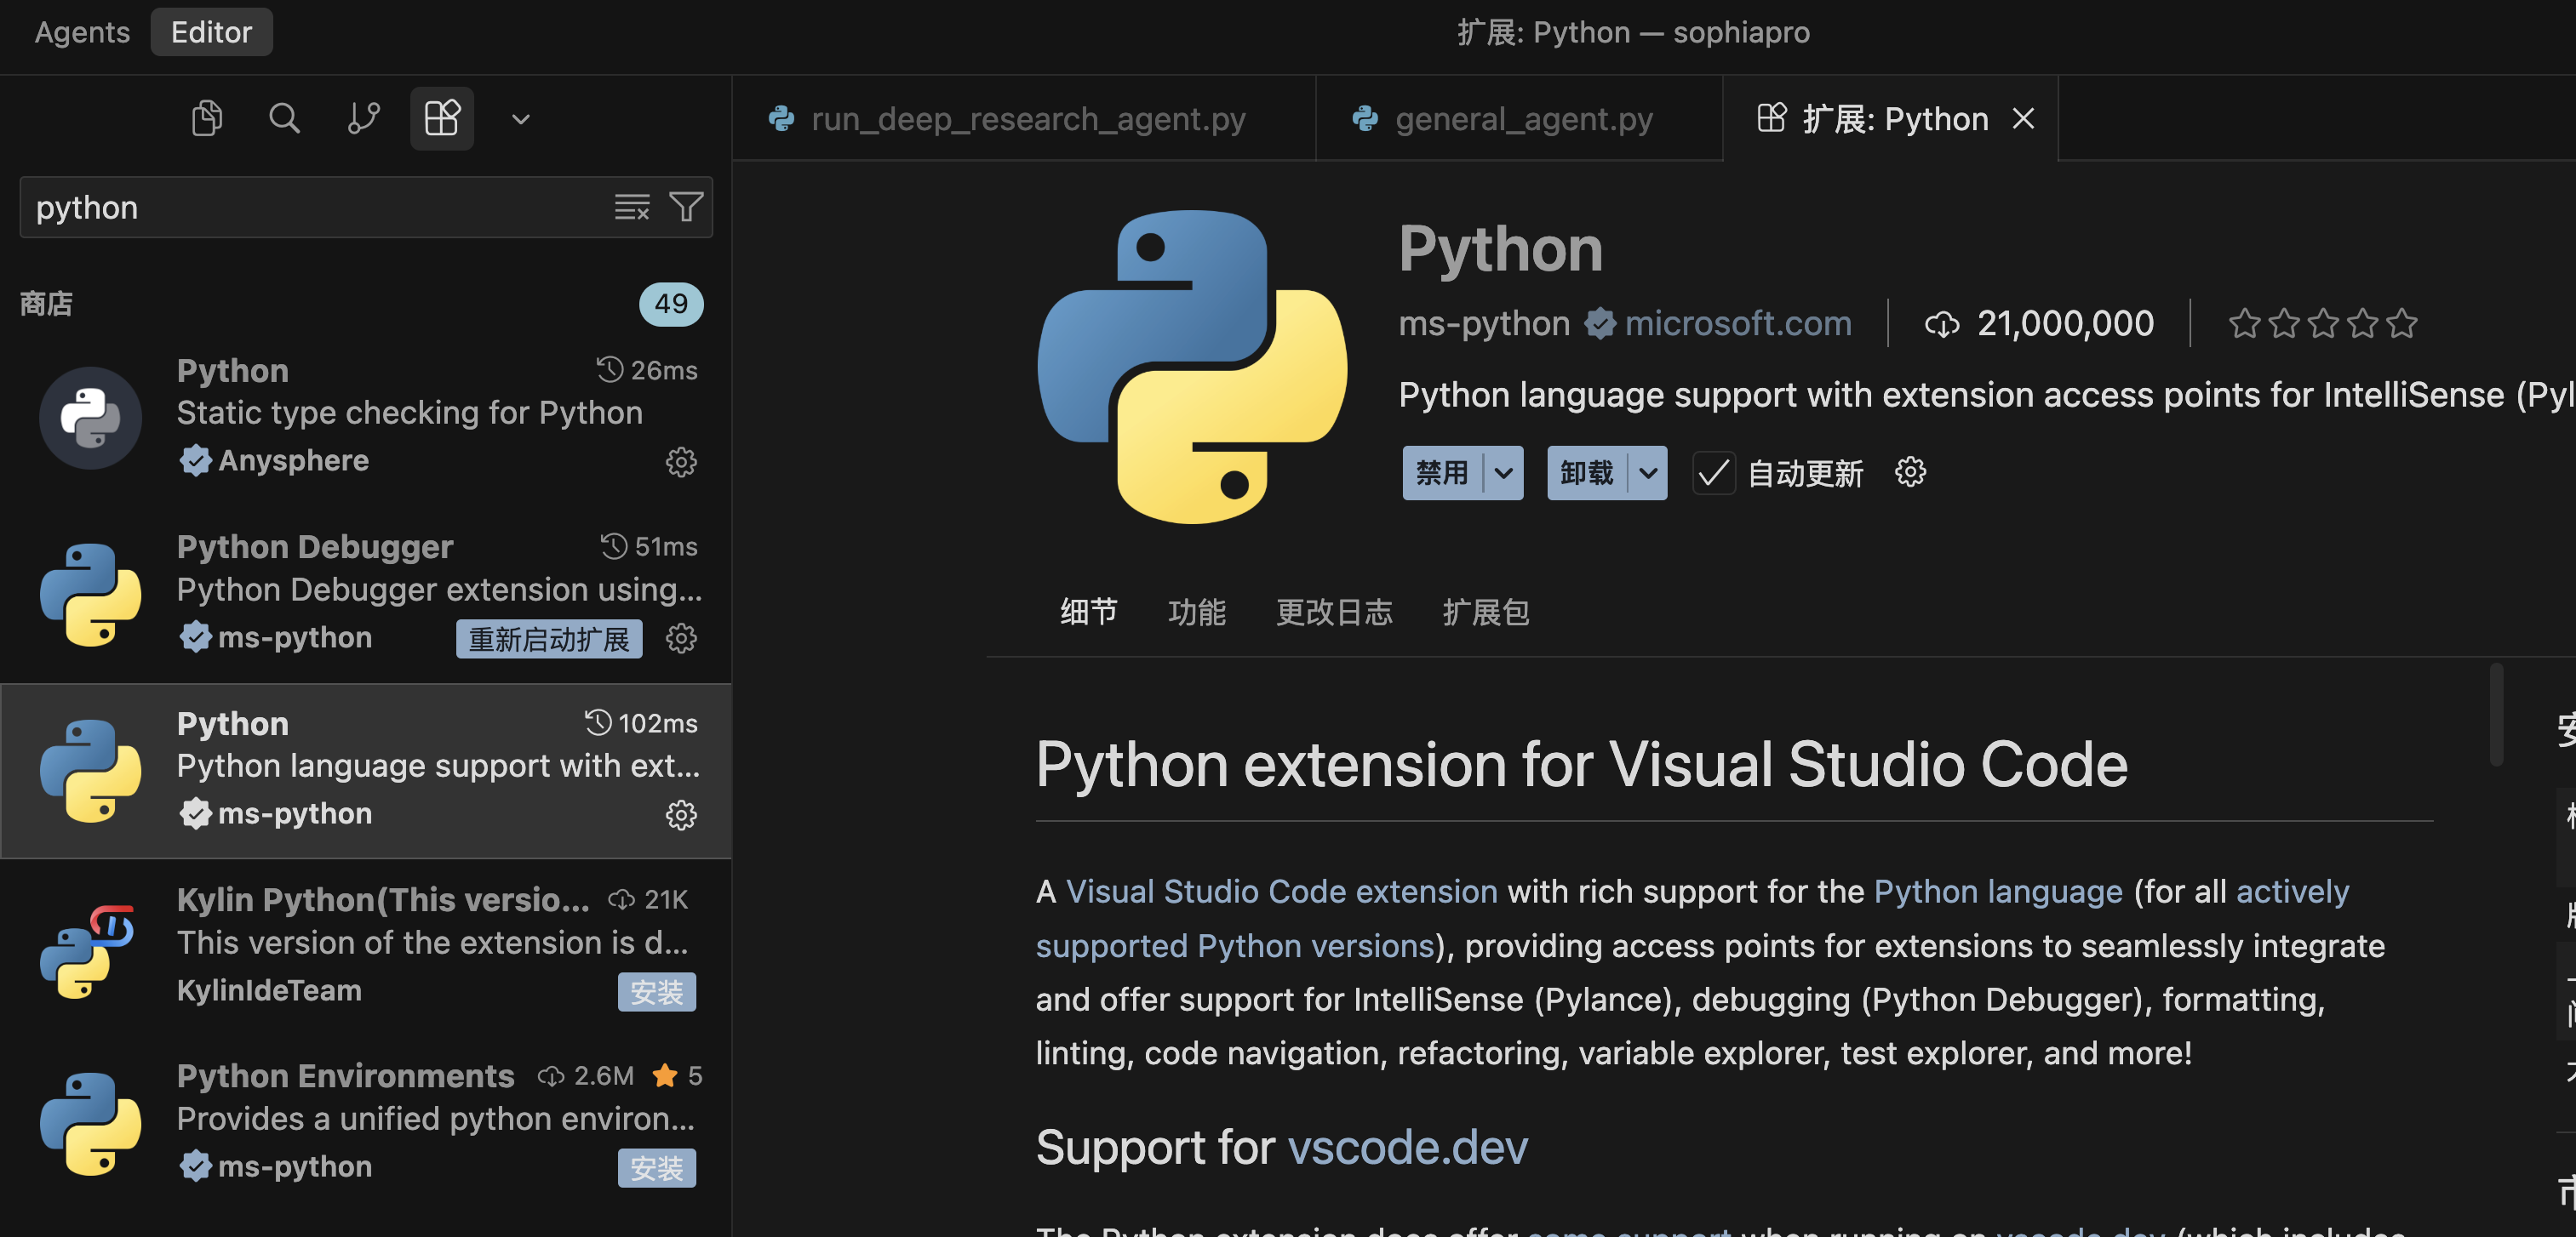
Task: Close the 扩展: Python tab
Action: (2024, 119)
